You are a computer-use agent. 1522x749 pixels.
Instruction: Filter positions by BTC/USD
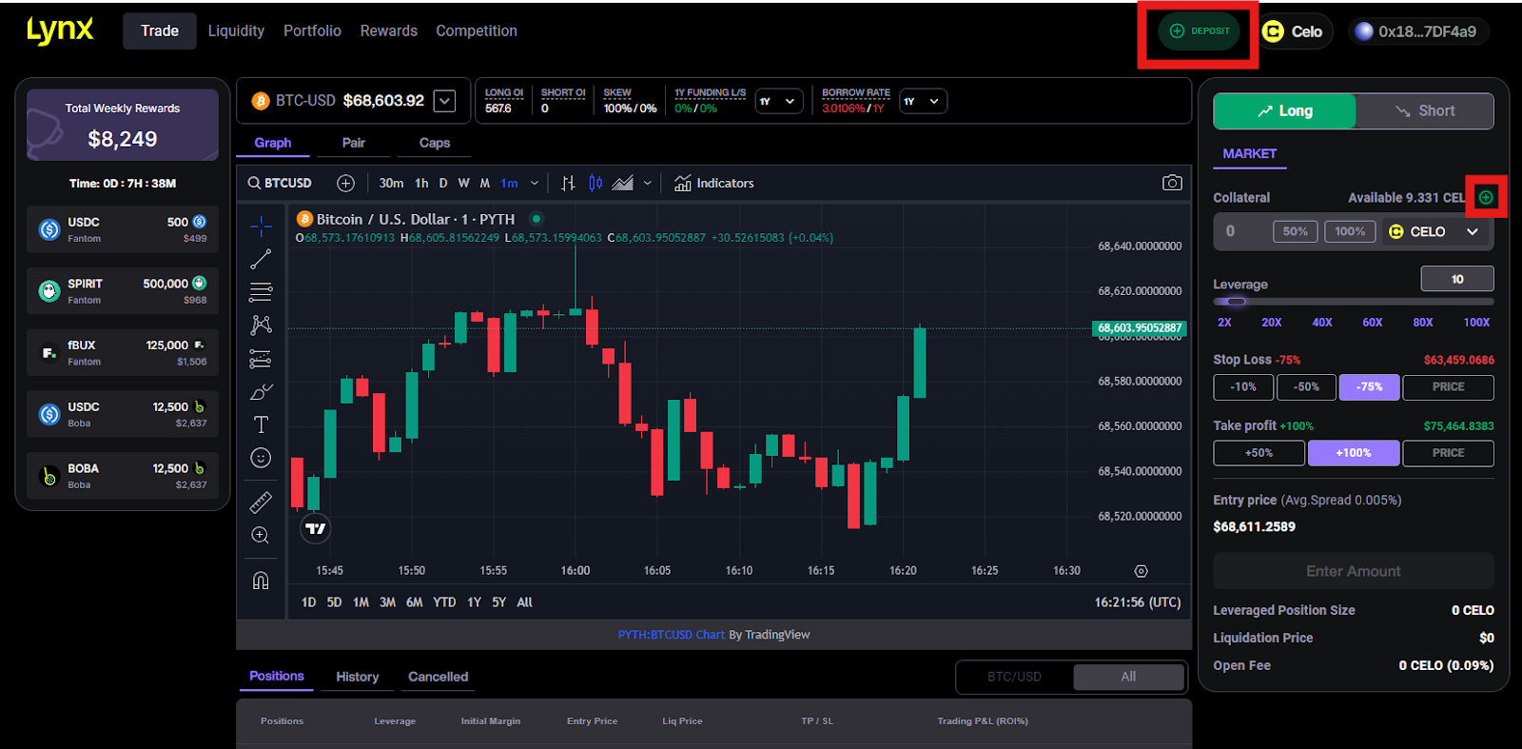tap(1015, 677)
